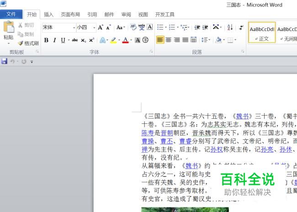Apply the yellow text highlight color
The image size is (297, 212).
tap(113, 40)
